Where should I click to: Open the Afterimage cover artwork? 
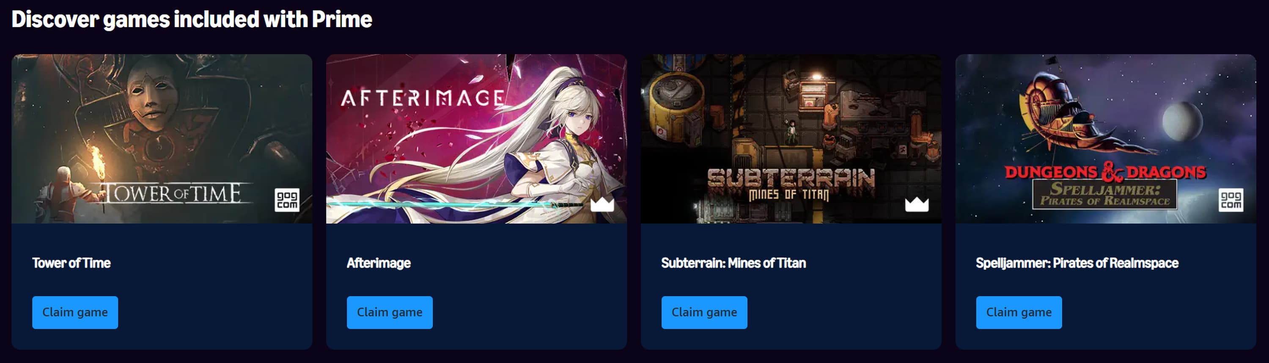pyautogui.click(x=476, y=139)
